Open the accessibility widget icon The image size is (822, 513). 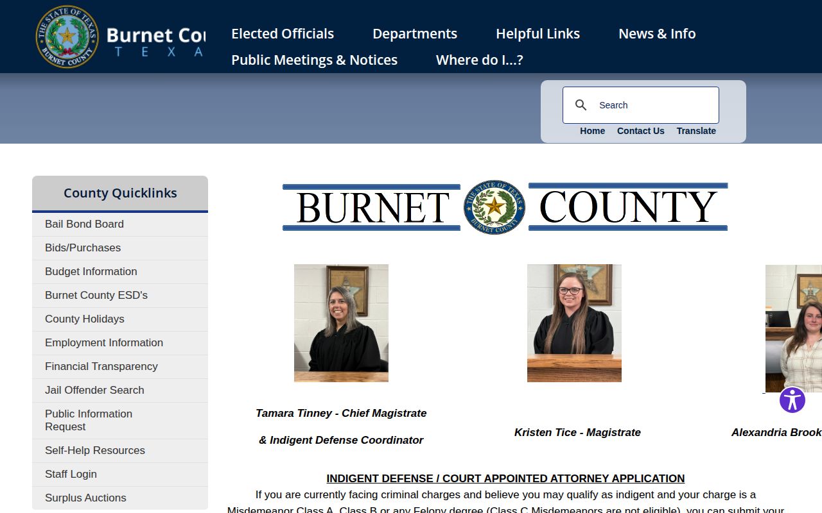[792, 400]
